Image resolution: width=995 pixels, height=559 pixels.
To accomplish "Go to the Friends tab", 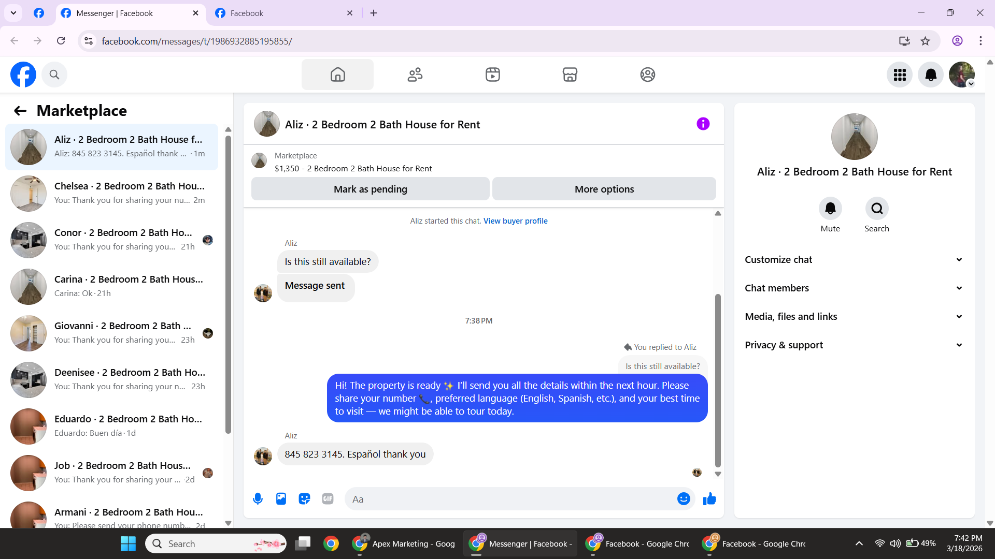I will [415, 75].
